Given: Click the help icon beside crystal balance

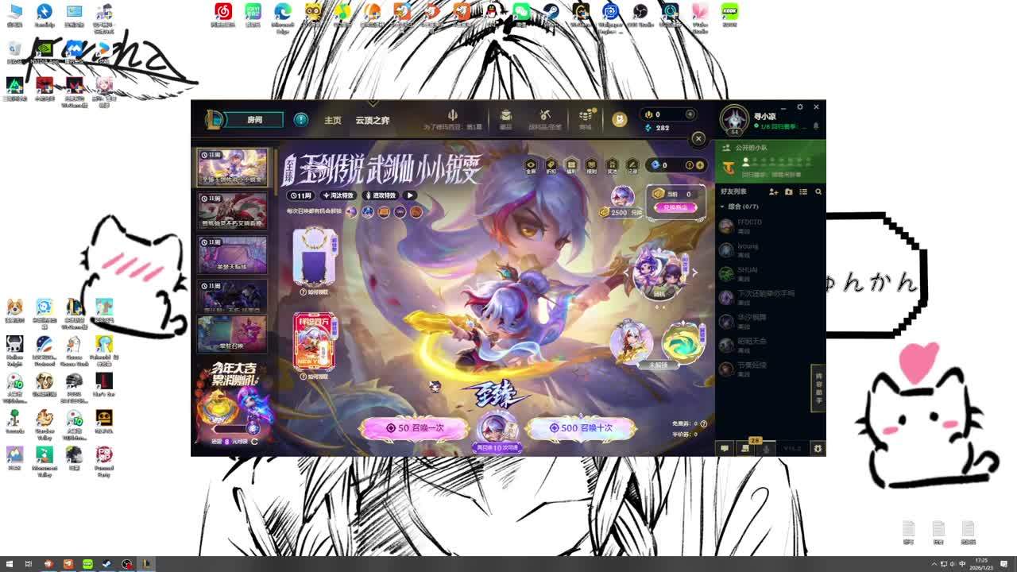Looking at the screenshot, I should (689, 165).
